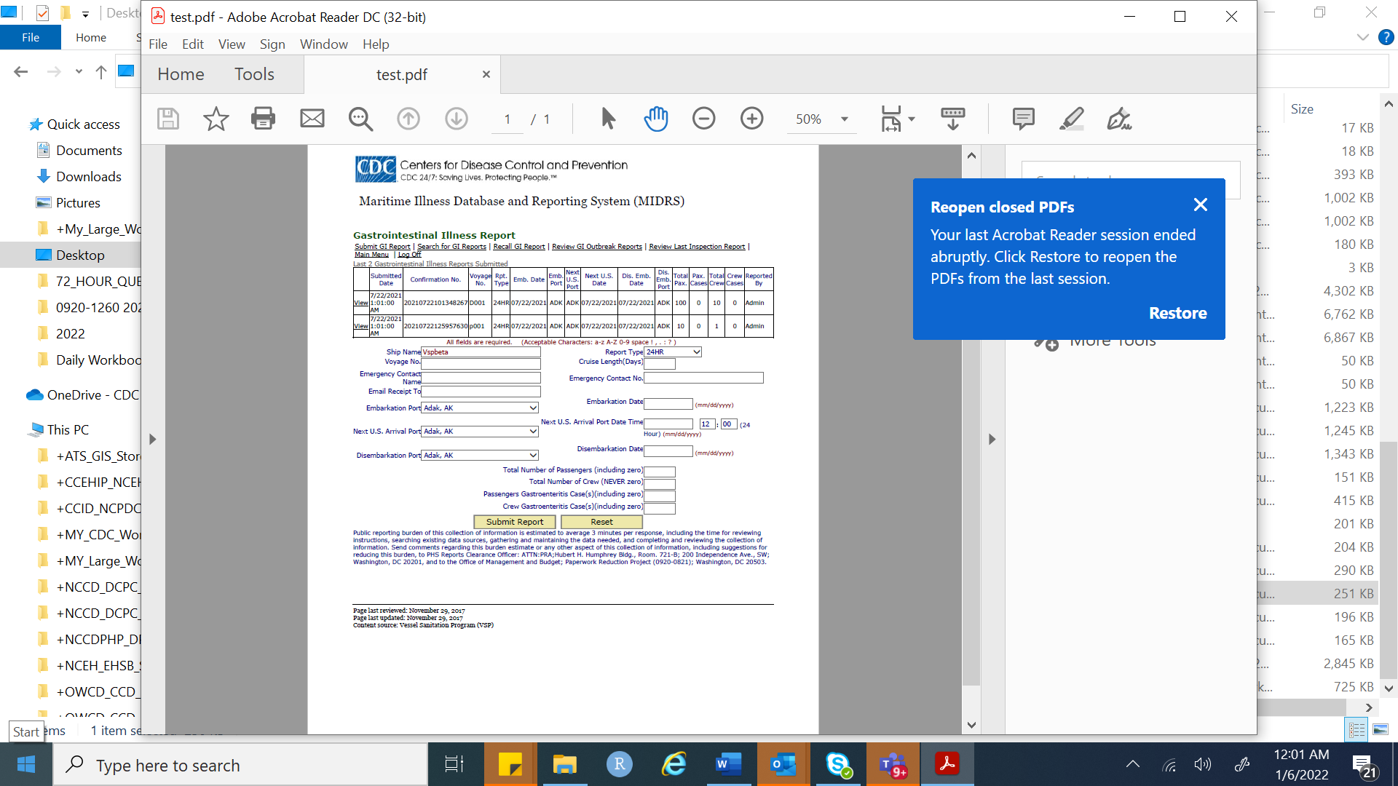Screen dimensions: 1398x786
Task: Dismiss the Reopen closed PDFs popup
Action: [1200, 205]
